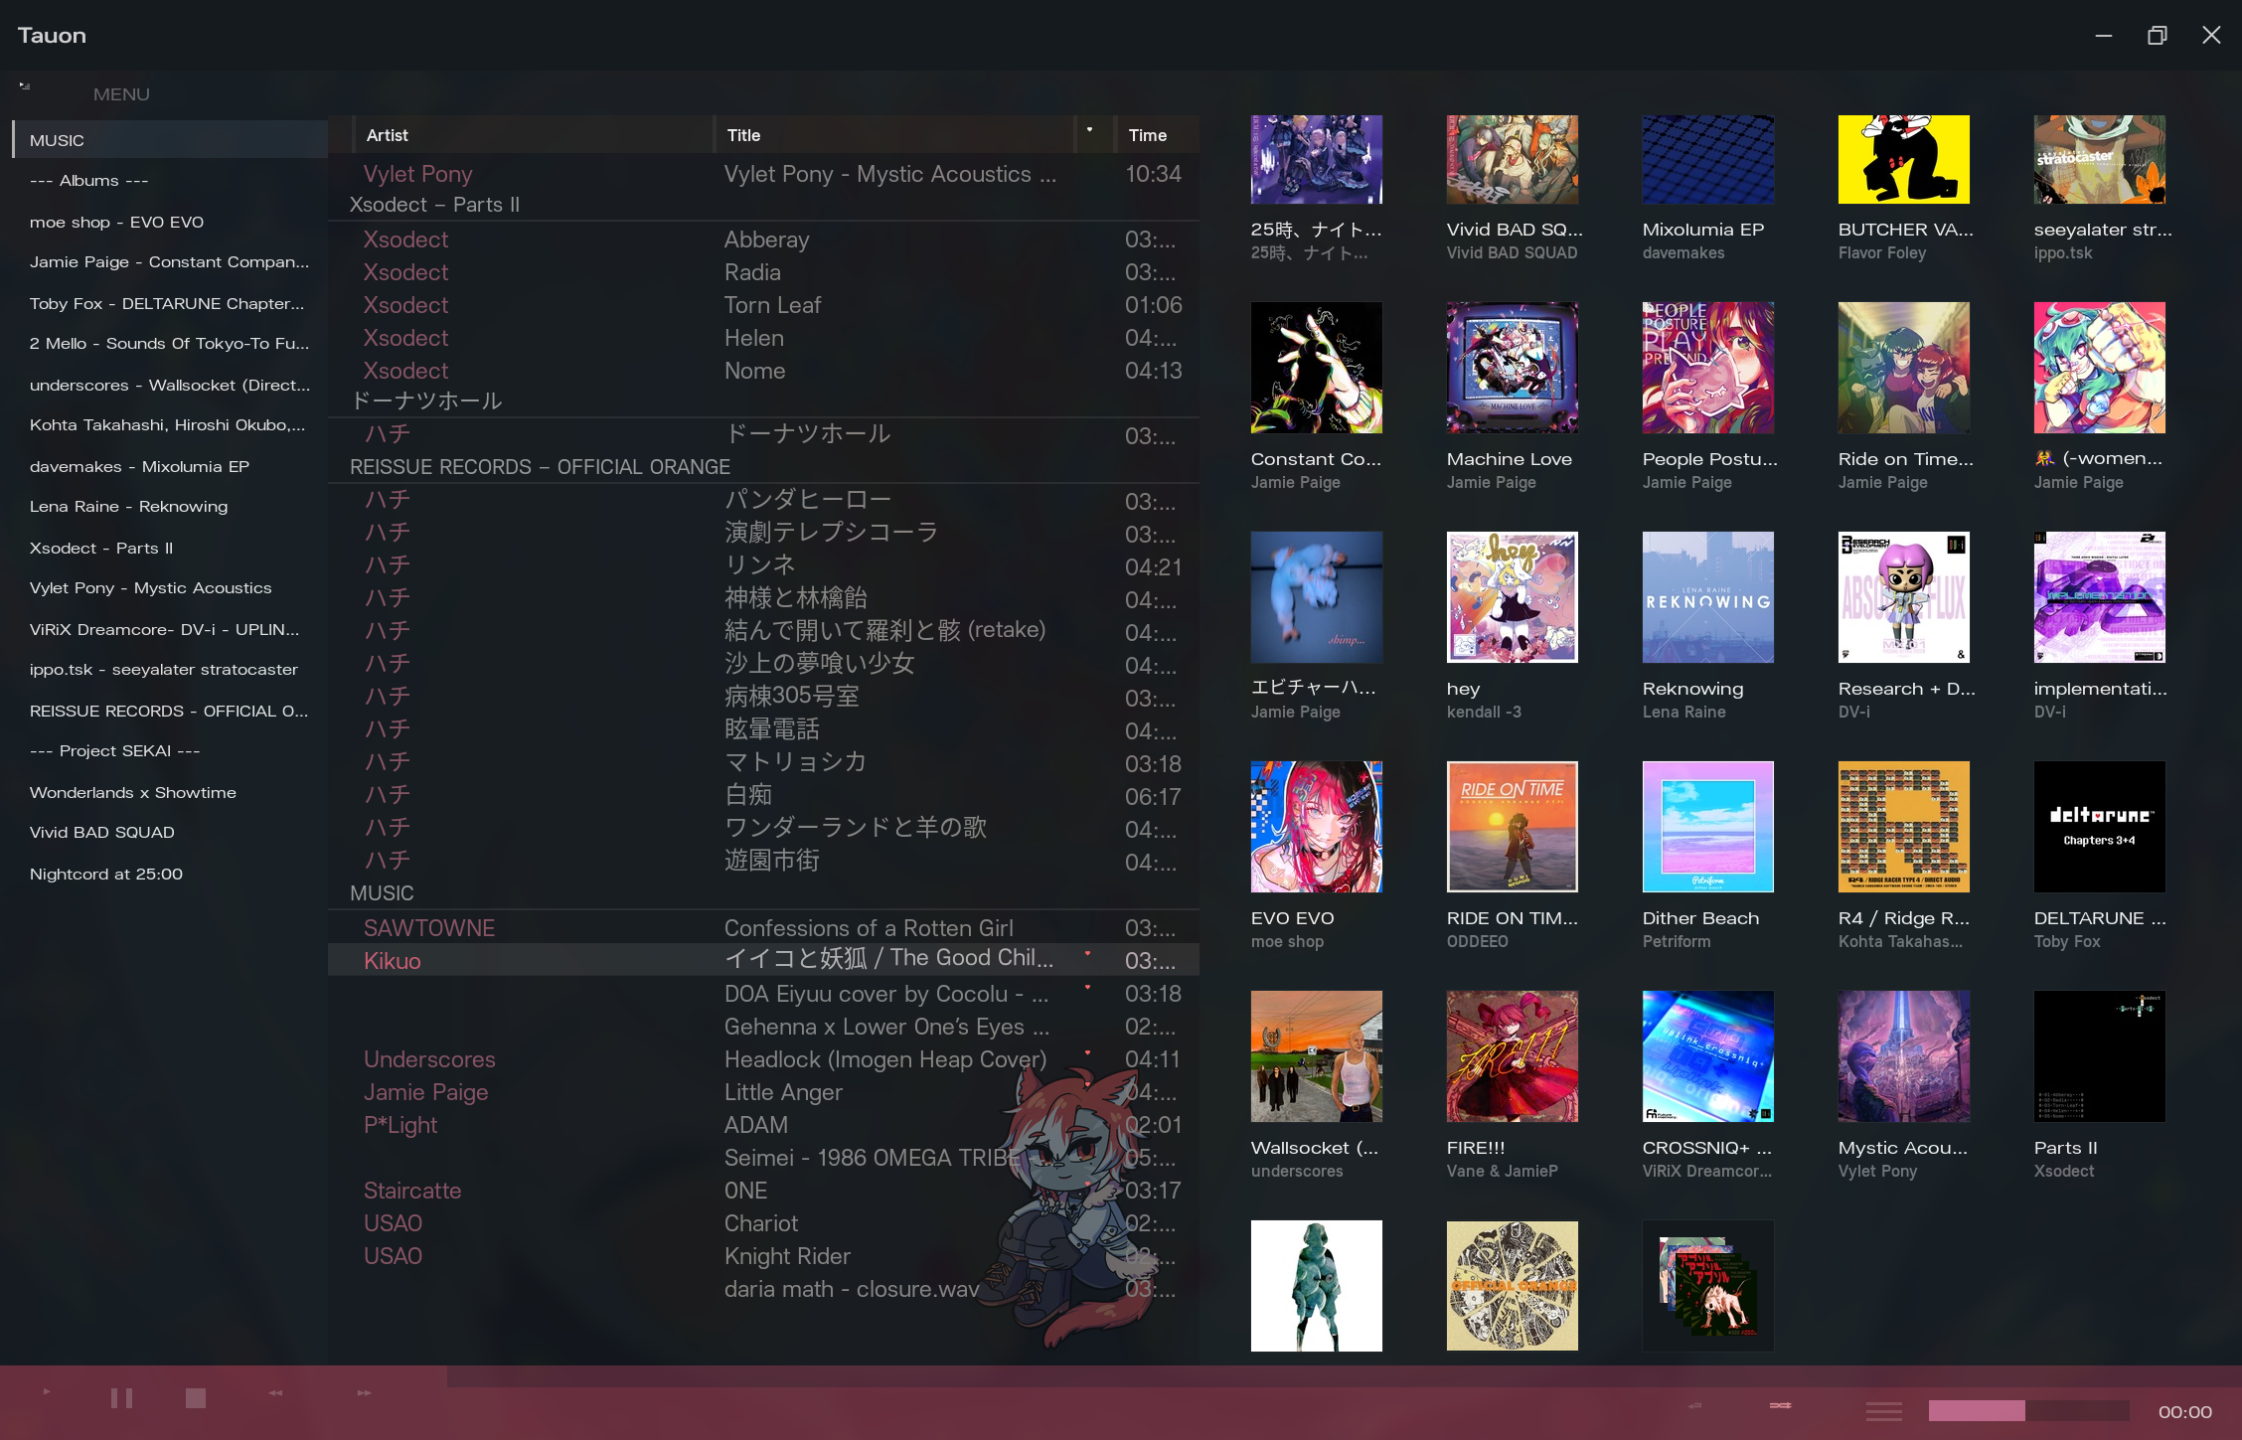Image resolution: width=2242 pixels, height=1440 pixels.
Task: Select 'Confessions of a Rotten Girl' track
Action: pyautogui.click(x=763, y=928)
